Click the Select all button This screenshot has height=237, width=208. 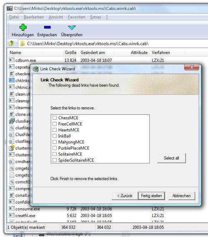[x=171, y=158]
